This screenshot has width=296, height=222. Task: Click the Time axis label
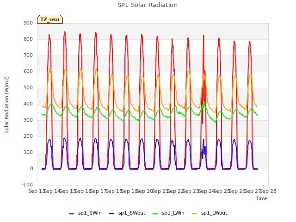coord(262,198)
